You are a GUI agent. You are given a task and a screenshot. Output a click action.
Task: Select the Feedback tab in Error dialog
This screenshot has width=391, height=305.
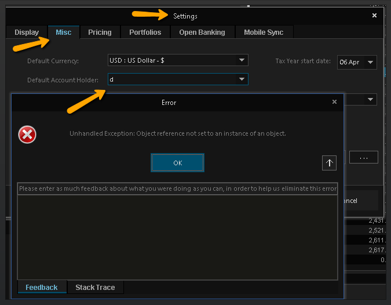click(42, 287)
